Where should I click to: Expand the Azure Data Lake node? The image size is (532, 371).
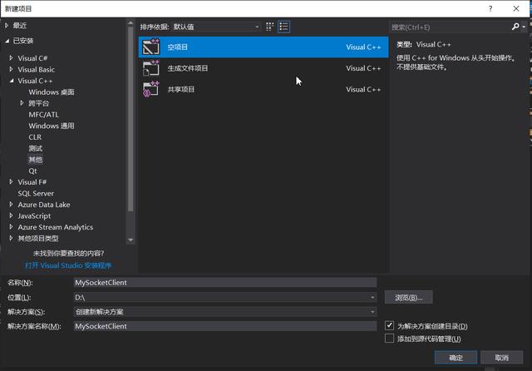pyautogui.click(x=11, y=205)
